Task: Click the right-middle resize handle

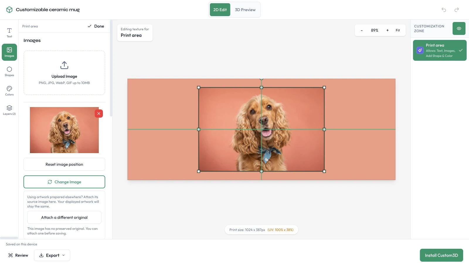Action: (324, 129)
